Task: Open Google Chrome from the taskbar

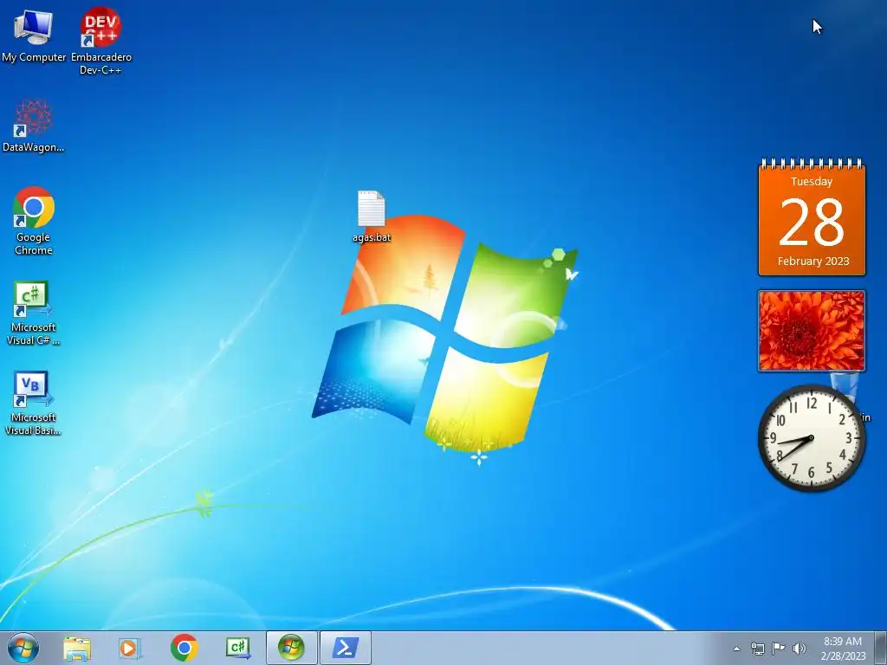Action: pyautogui.click(x=184, y=648)
